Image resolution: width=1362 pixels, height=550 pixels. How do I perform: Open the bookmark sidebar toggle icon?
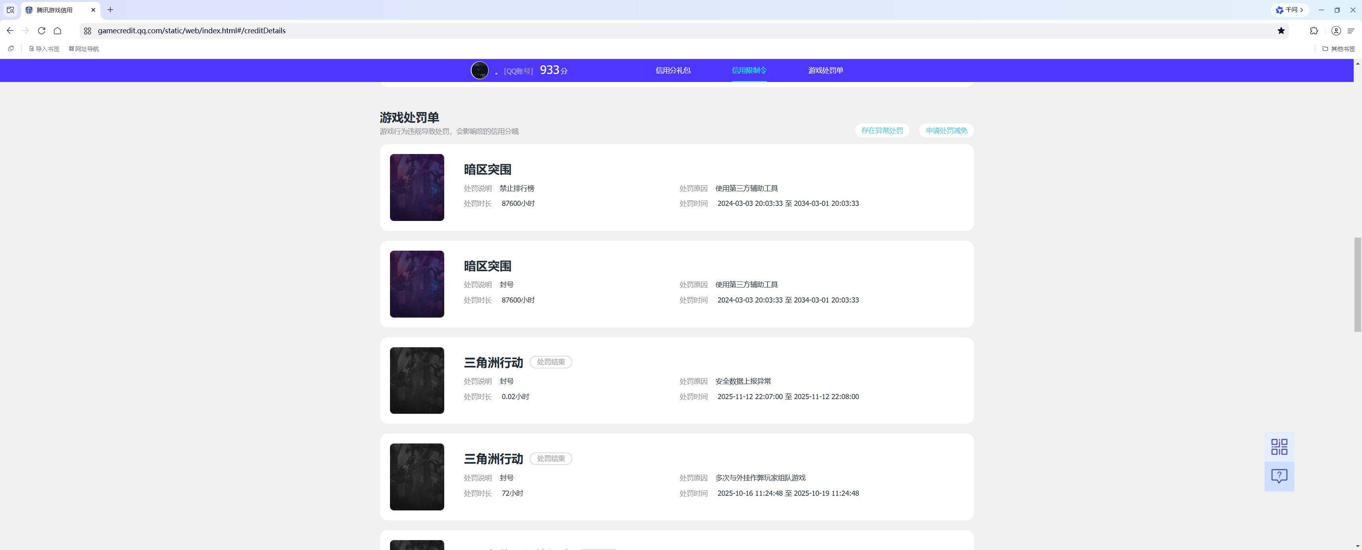[11, 49]
